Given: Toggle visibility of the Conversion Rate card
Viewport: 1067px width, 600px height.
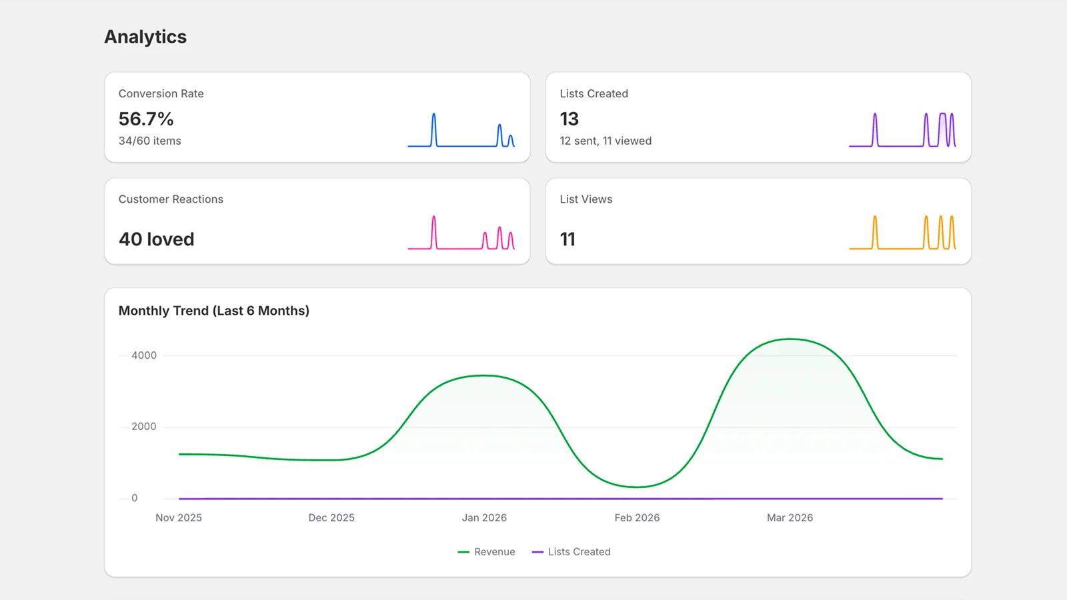Looking at the screenshot, I should 317,117.
